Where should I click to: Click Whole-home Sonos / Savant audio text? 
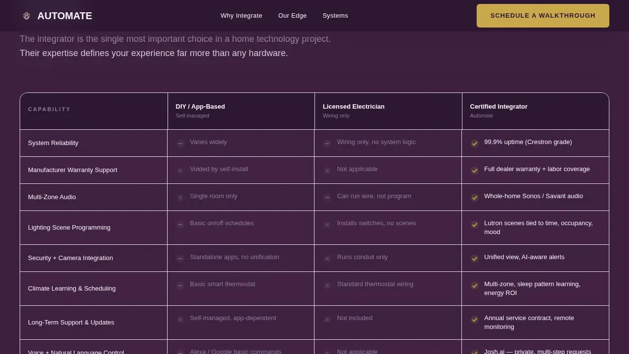click(534, 196)
